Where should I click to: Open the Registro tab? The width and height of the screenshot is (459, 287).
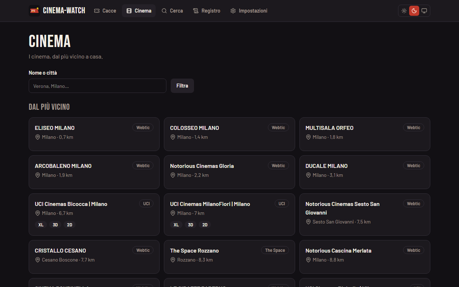(207, 11)
